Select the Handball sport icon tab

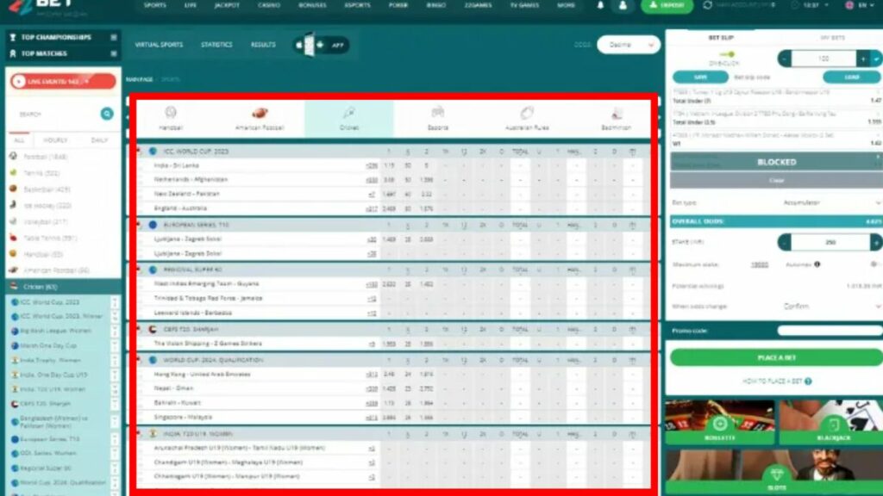click(x=171, y=119)
